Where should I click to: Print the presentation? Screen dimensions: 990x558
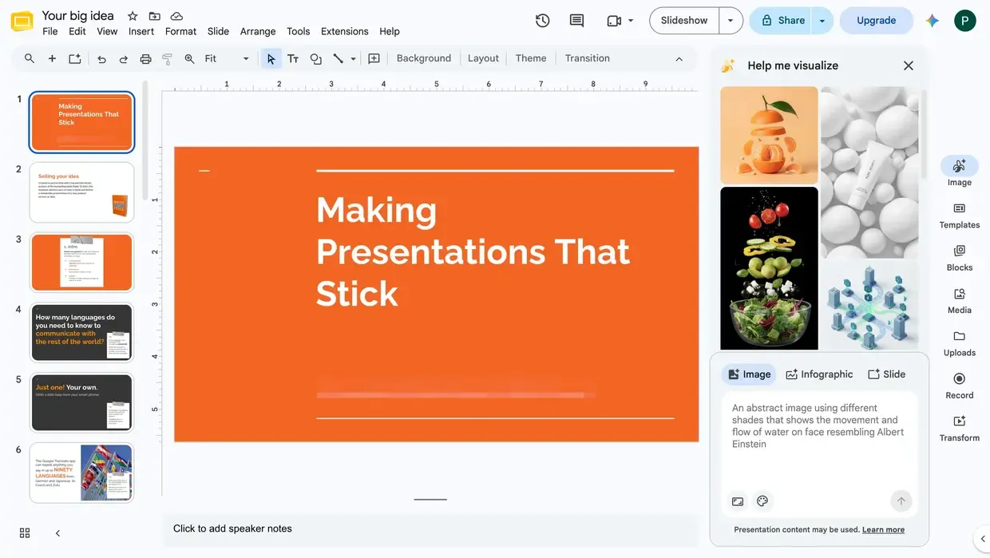click(x=145, y=58)
